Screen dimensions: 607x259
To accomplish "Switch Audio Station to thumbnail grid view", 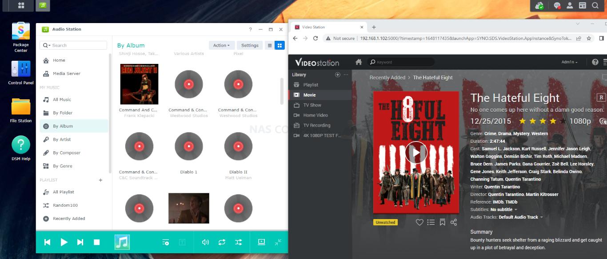I will pyautogui.click(x=280, y=45).
